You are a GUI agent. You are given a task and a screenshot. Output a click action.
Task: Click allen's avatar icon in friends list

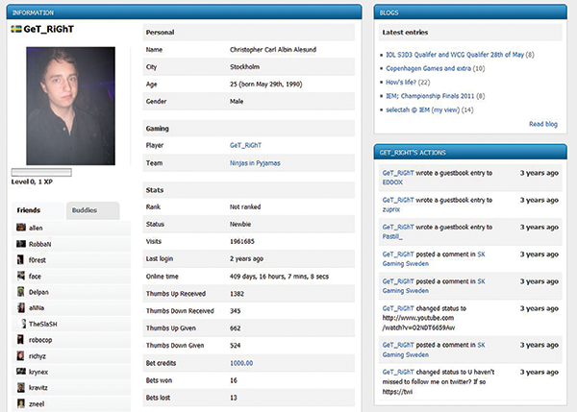coord(21,229)
